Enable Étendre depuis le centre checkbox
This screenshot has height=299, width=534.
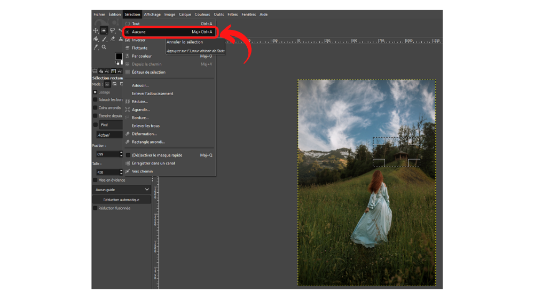96,116
